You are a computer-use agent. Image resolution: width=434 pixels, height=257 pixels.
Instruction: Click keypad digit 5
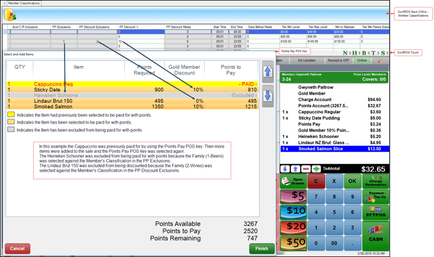coord(334,212)
